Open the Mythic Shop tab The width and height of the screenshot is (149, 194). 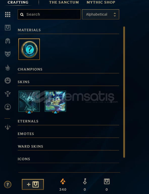(x=101, y=2)
